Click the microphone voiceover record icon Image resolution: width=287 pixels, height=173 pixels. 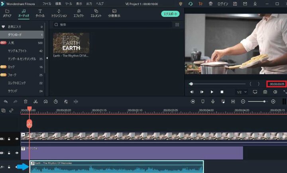(213, 102)
